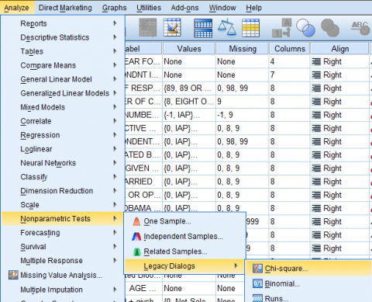
Task: Open the Loglinear submenu
Action: click(63, 149)
